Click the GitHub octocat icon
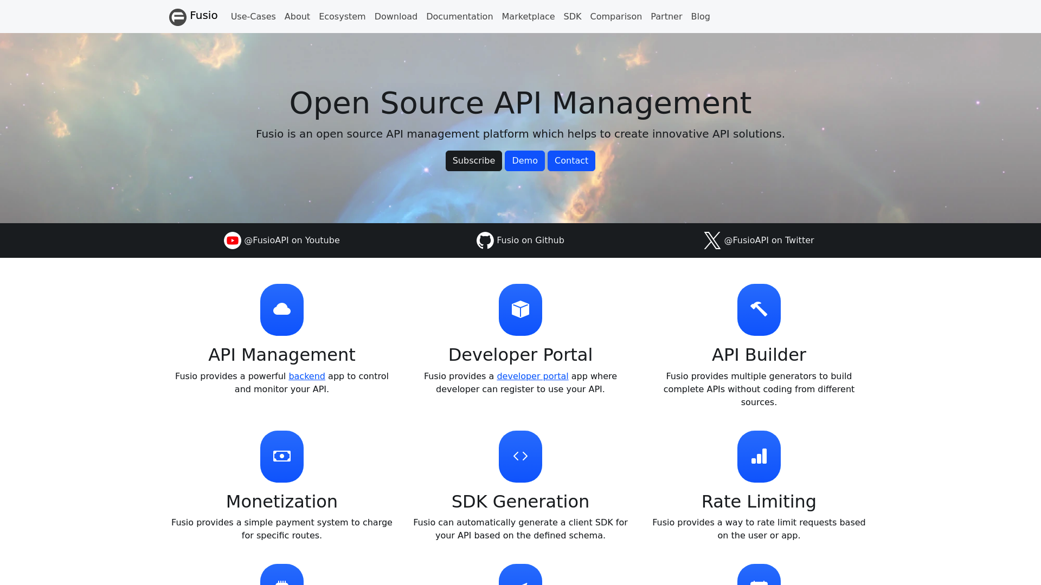1041x585 pixels. click(485, 240)
